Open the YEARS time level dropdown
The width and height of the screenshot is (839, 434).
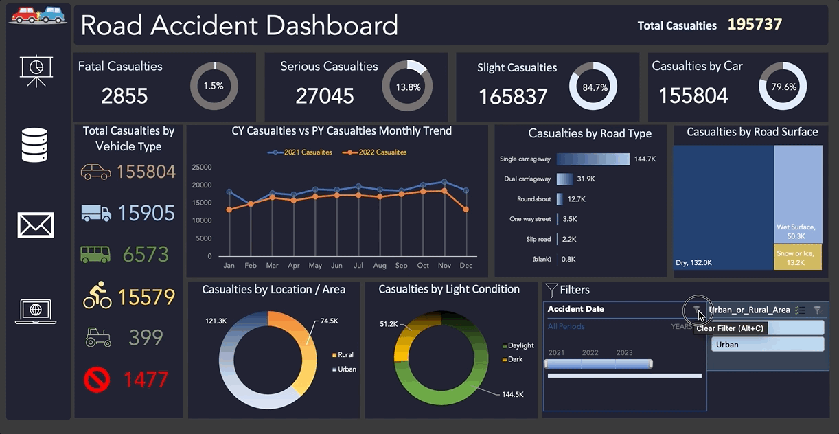click(x=682, y=327)
